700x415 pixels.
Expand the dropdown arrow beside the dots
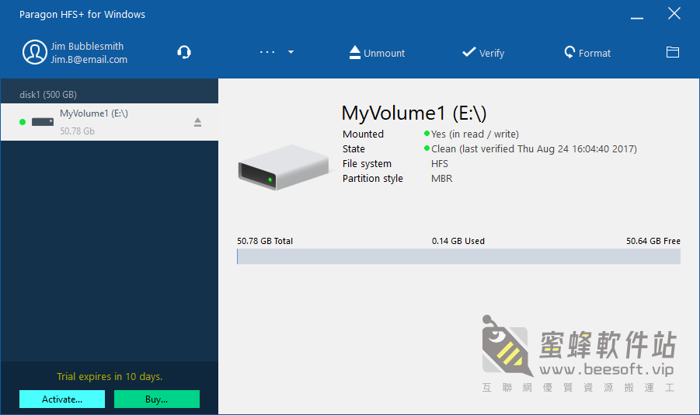(x=291, y=52)
